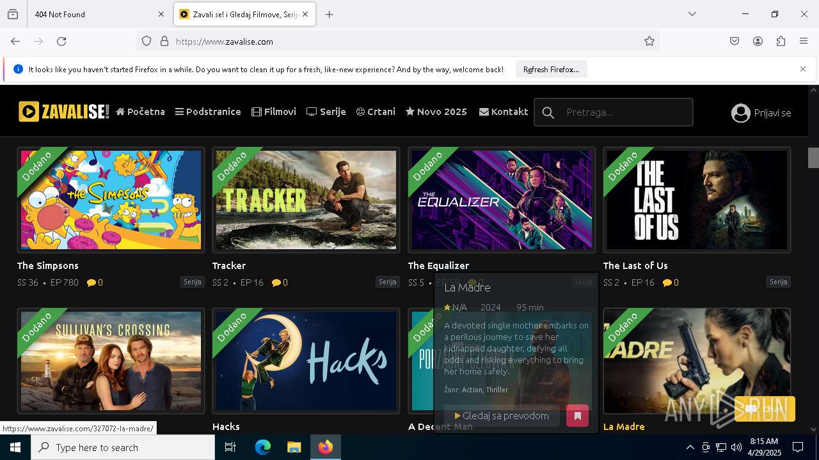
Task: Click the volume speaker tray icon
Action: click(x=736, y=447)
